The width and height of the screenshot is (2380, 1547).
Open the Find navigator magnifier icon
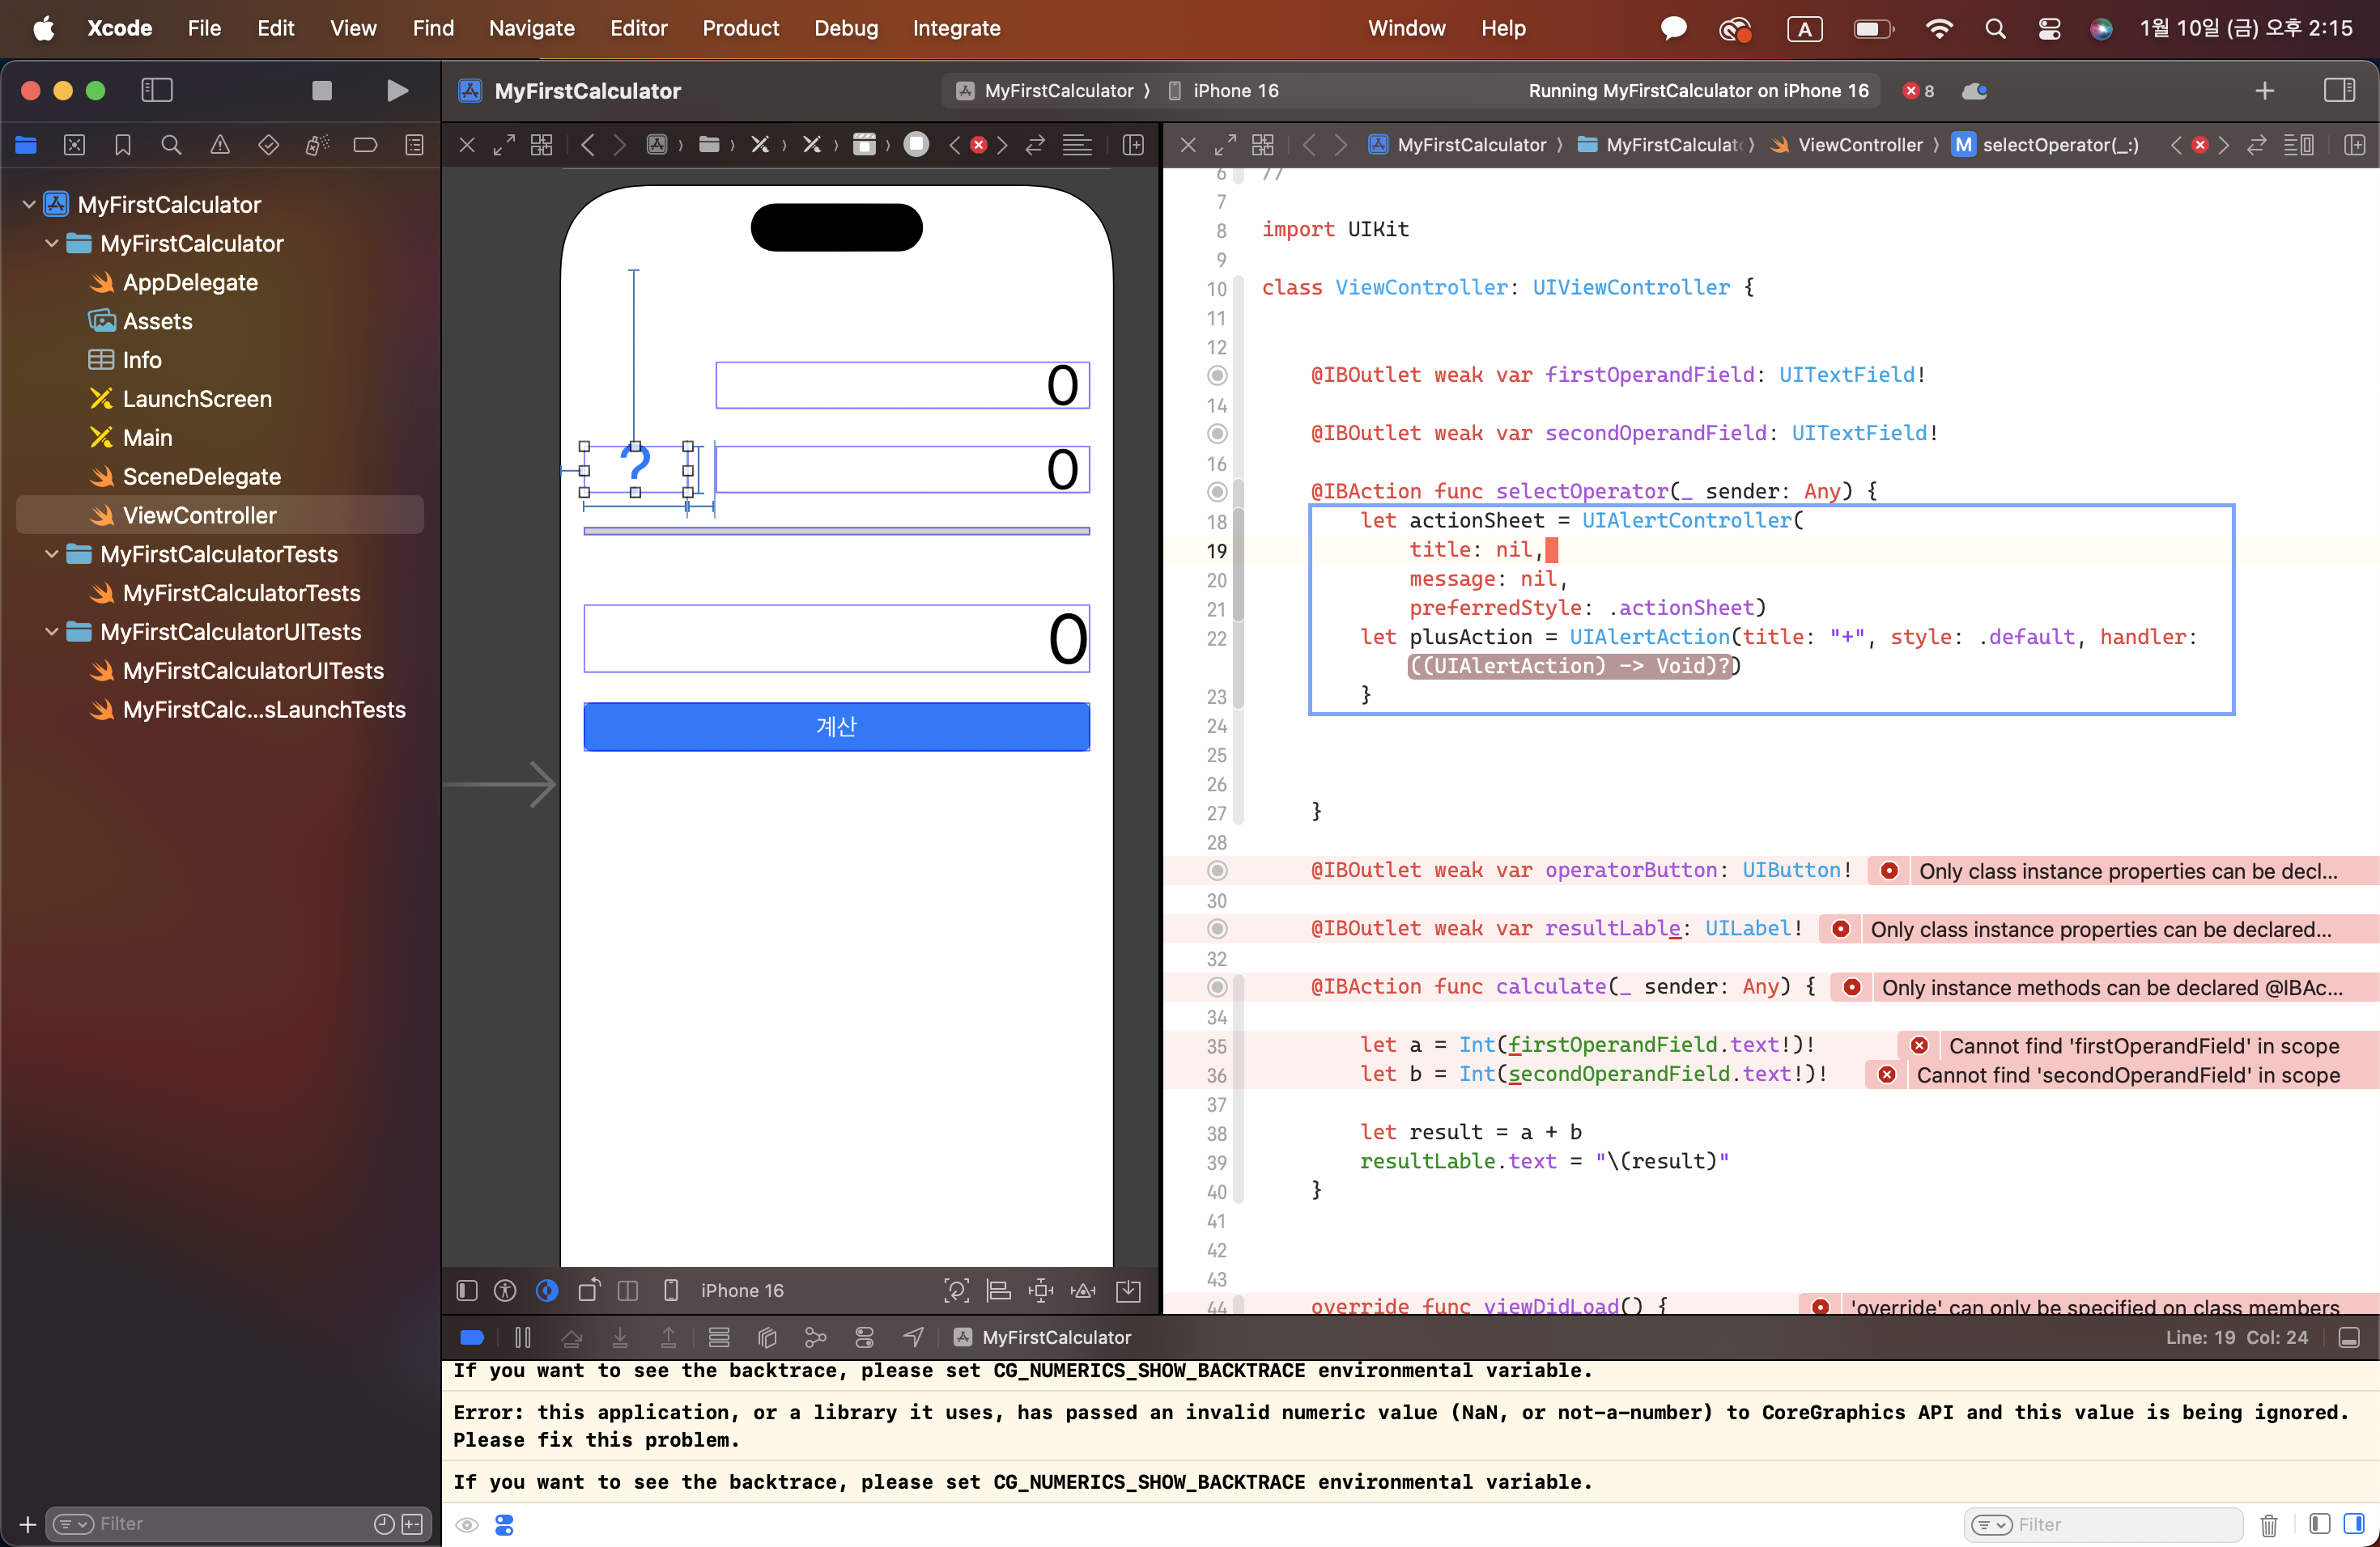pos(171,146)
